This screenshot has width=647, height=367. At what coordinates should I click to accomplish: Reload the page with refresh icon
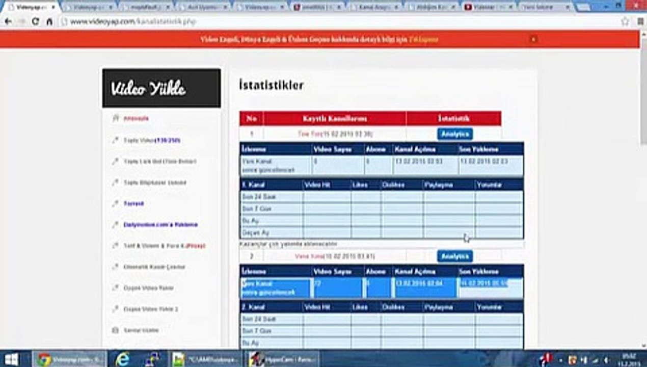(x=35, y=22)
